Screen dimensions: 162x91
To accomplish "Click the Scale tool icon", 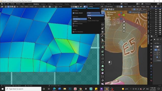I will click(x=103, y=28).
